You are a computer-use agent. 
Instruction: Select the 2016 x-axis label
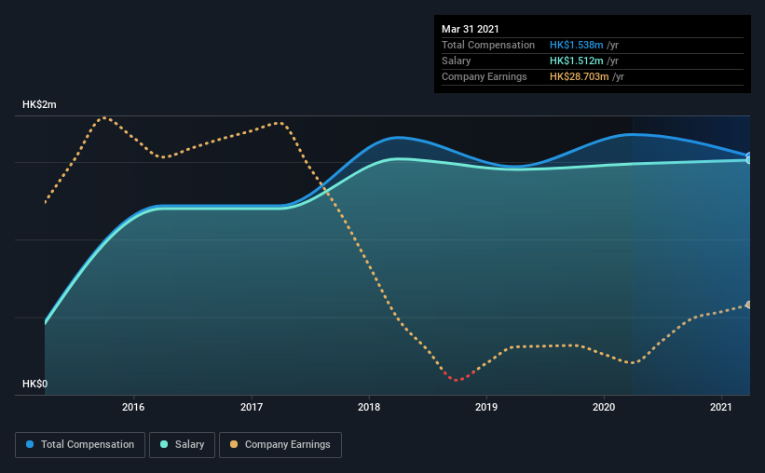point(133,407)
